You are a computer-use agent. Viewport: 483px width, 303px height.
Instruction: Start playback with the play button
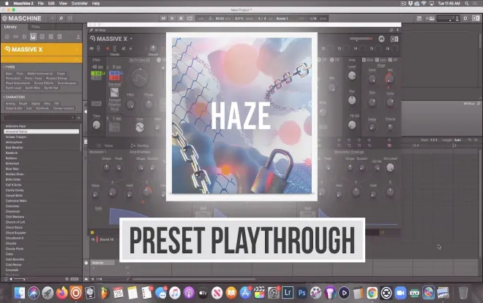172,18
